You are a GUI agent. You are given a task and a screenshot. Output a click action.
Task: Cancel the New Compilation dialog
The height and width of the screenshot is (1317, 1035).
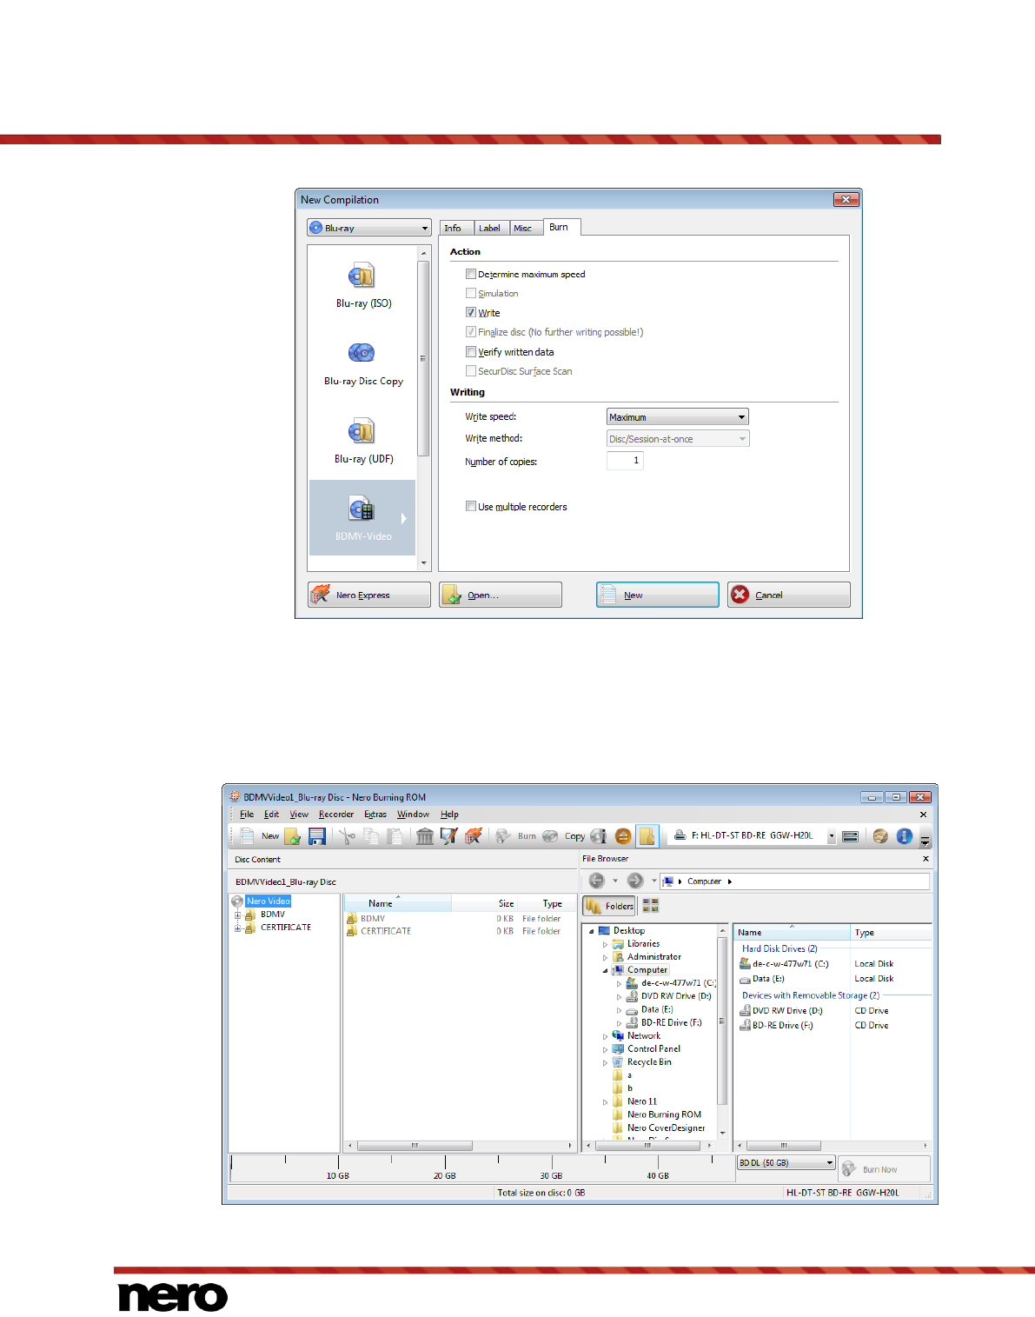click(x=789, y=595)
